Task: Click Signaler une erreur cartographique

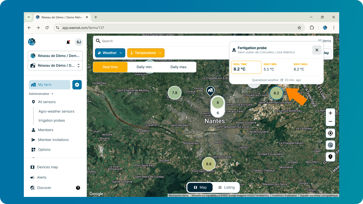Action: click(319, 195)
